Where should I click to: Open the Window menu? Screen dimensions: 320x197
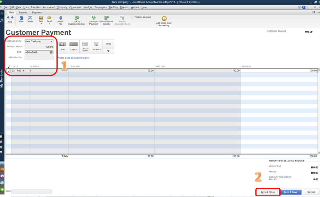pos(135,7)
